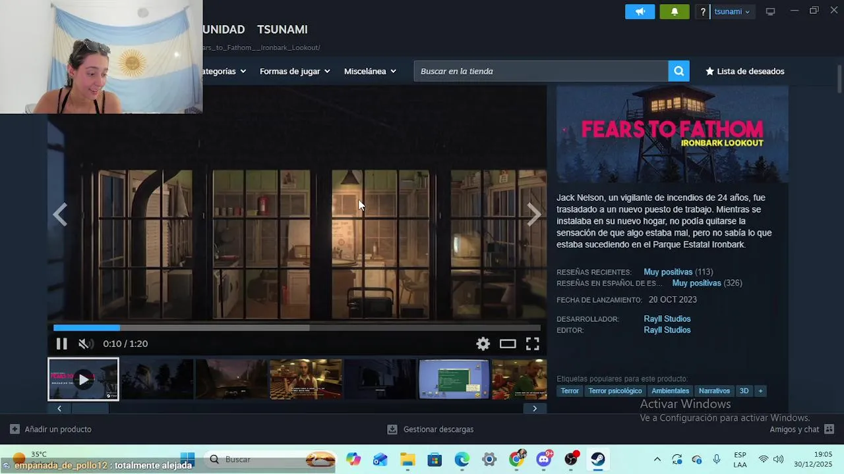844x474 pixels.
Task: Click the Fears to Fathom header image
Action: click(x=672, y=134)
